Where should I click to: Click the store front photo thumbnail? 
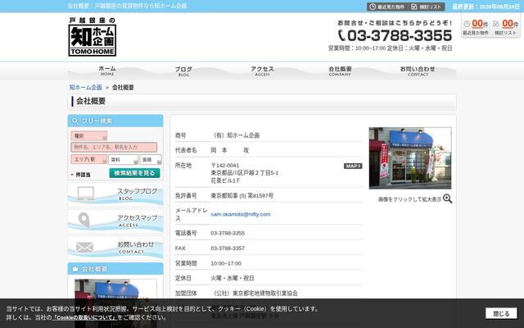[x=410, y=158]
